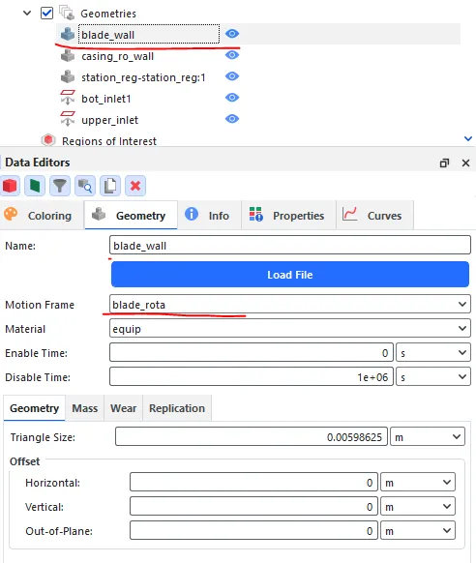Switch to the Curves tab
The image size is (476, 563).
(x=374, y=216)
